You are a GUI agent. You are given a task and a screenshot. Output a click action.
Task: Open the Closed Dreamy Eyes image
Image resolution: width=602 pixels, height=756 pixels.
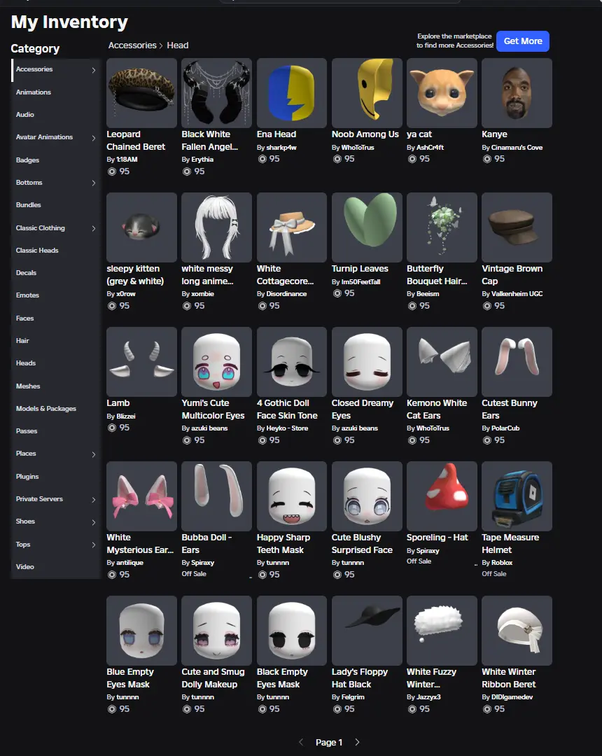367,362
